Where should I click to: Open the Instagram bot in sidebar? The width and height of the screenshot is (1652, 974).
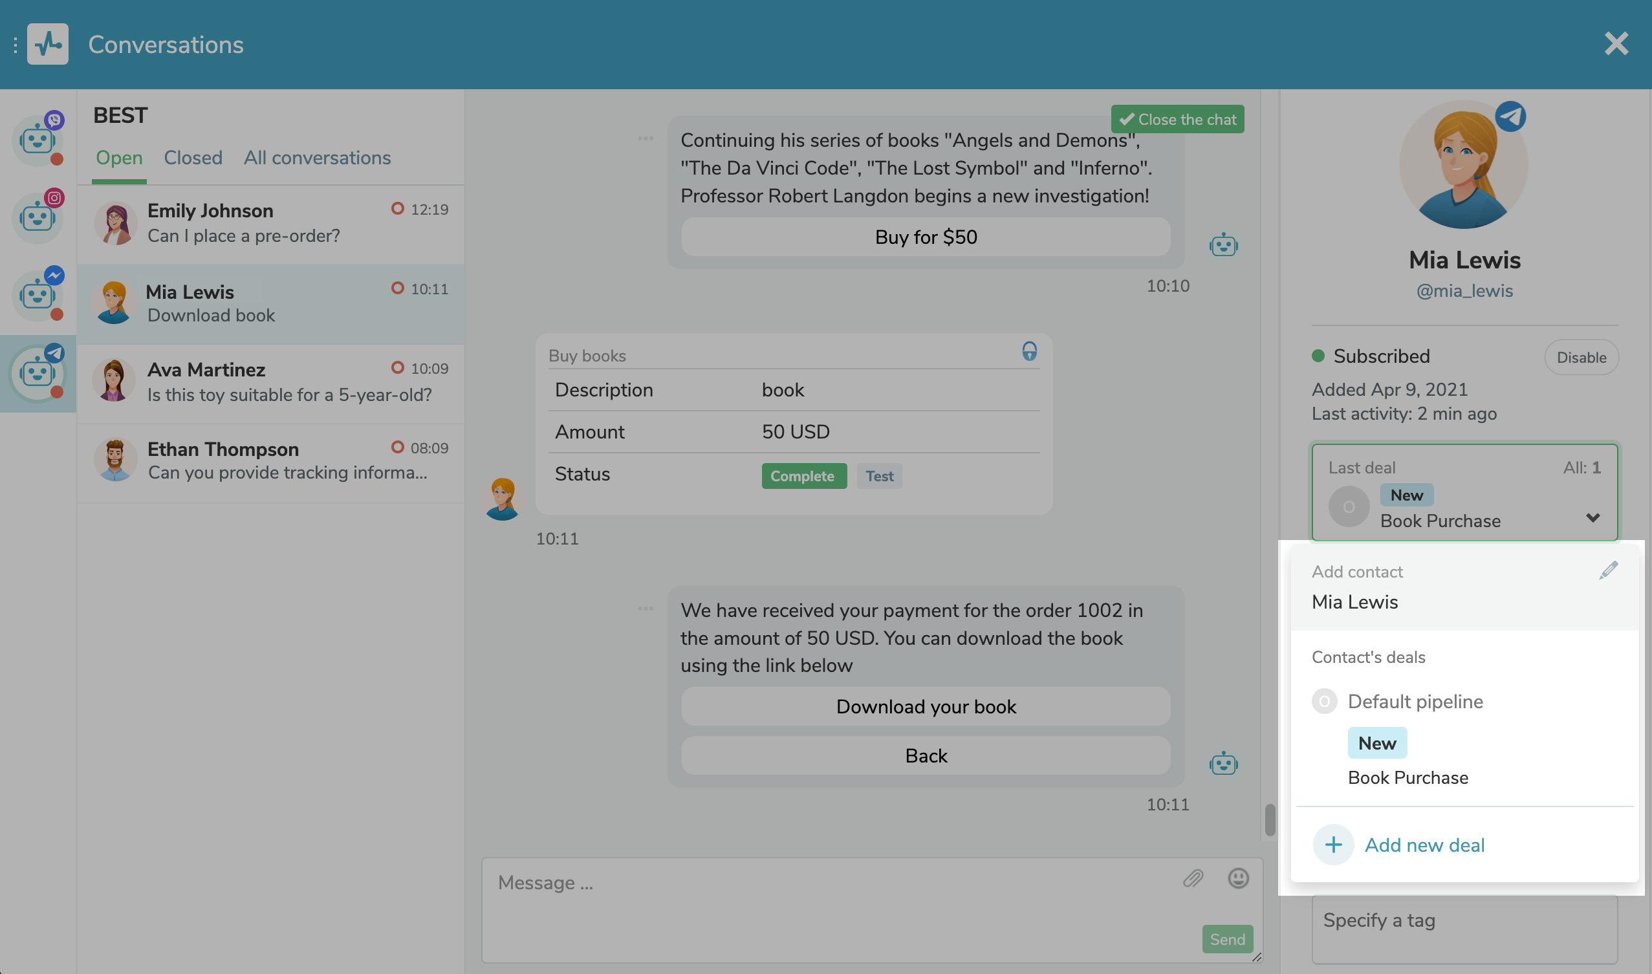tap(38, 217)
